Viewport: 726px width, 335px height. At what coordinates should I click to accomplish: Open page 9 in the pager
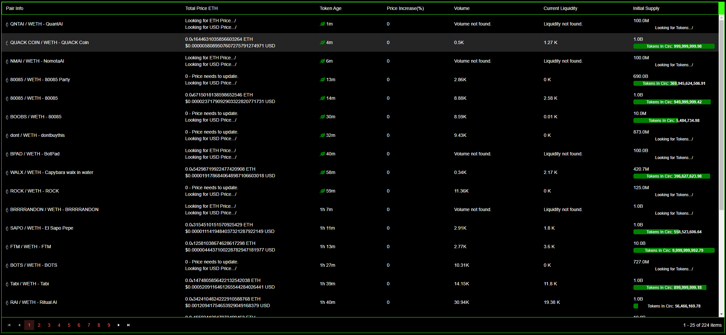(x=109, y=325)
